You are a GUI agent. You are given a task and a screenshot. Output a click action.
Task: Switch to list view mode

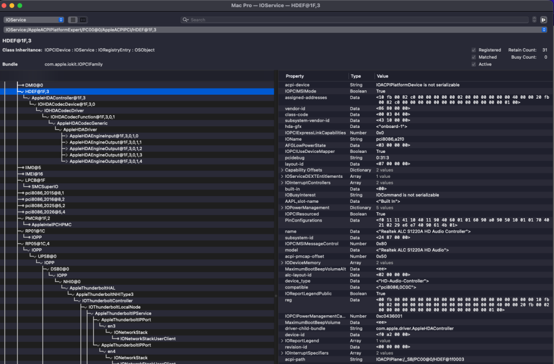[x=73, y=20]
